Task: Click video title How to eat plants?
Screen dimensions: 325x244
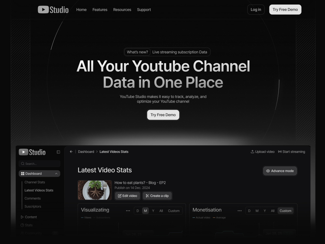Action: (140, 183)
